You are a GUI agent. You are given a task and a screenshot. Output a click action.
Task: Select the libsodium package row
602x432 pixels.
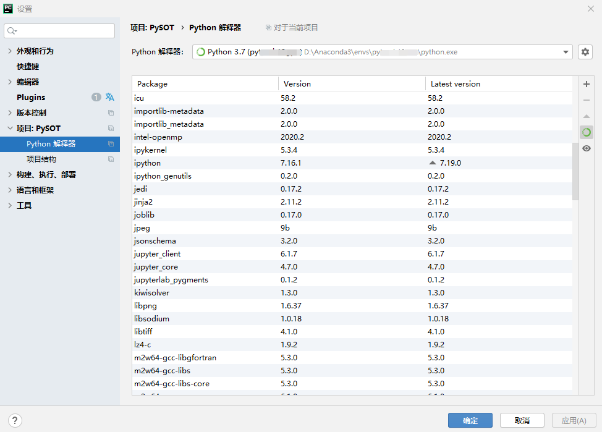(352, 319)
